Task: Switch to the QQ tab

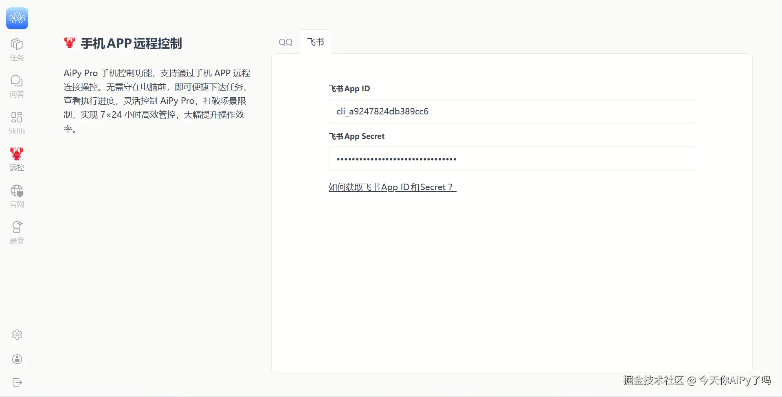Action: [286, 42]
